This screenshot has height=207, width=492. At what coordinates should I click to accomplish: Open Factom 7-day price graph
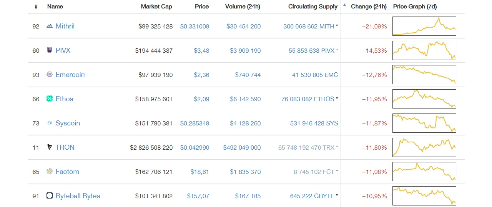point(424,172)
